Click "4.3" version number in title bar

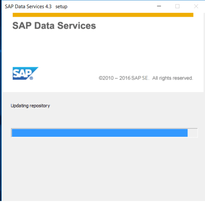click(x=48, y=7)
